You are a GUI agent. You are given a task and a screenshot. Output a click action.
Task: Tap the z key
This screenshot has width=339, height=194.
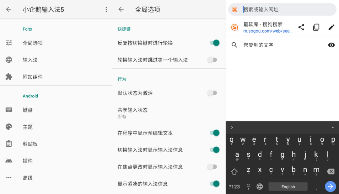tap(248, 171)
